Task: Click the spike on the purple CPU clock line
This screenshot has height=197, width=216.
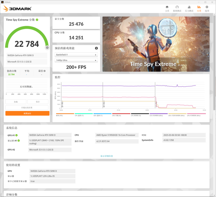Action: 177,85
